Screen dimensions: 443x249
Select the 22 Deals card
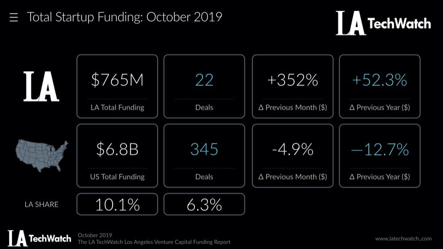204,86
